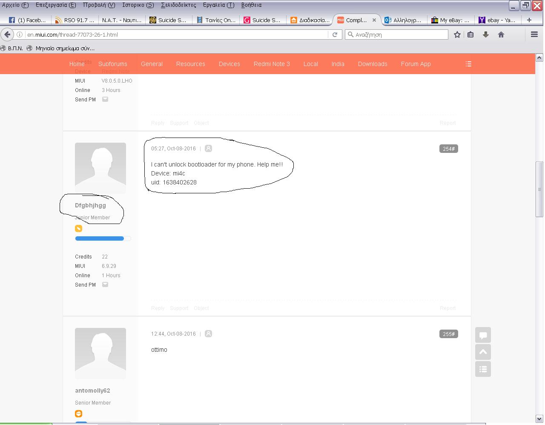Screen dimensions: 545x425
Task: Expand the forum nav list menu icon
Action: 468,64
